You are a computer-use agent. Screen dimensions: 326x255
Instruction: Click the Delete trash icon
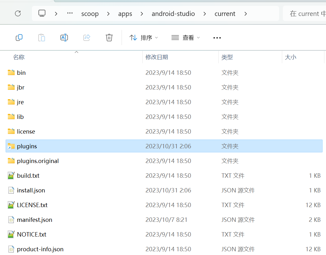click(109, 37)
